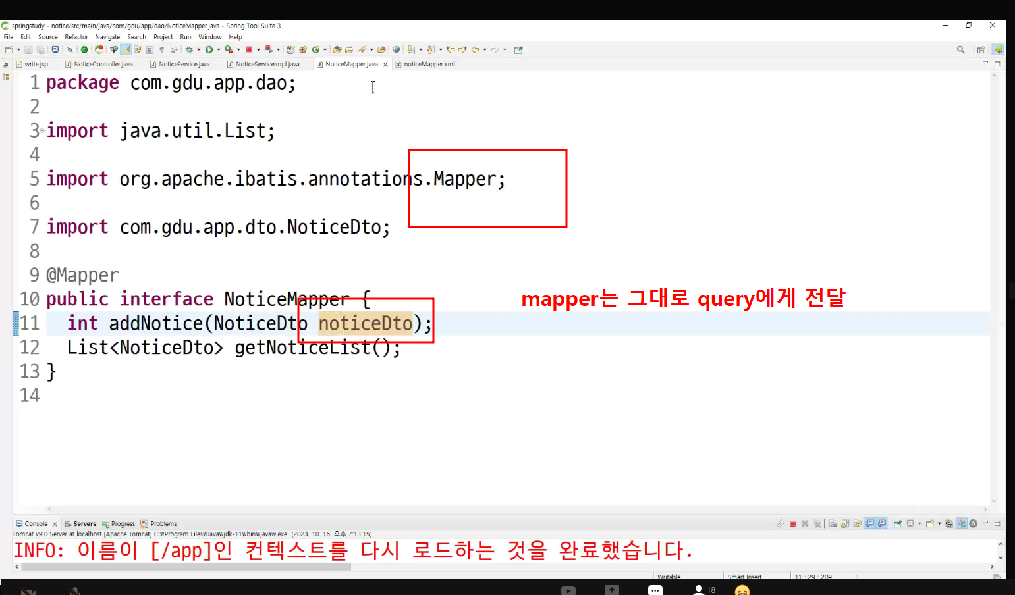Click the console horizontal scrollbar thumb
Screen dimensions: 1015x595
[186, 567]
